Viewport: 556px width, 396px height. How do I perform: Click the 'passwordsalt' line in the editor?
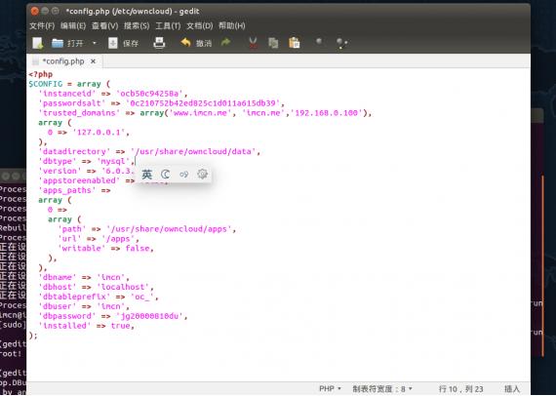pos(161,103)
